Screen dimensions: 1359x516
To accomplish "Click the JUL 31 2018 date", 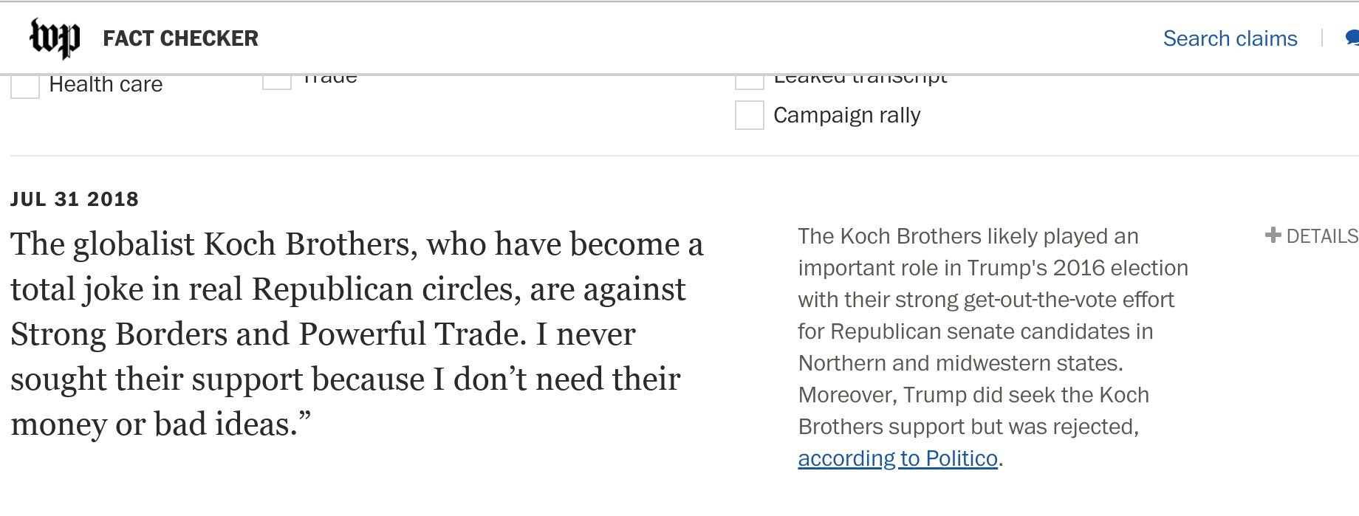I will click(75, 199).
